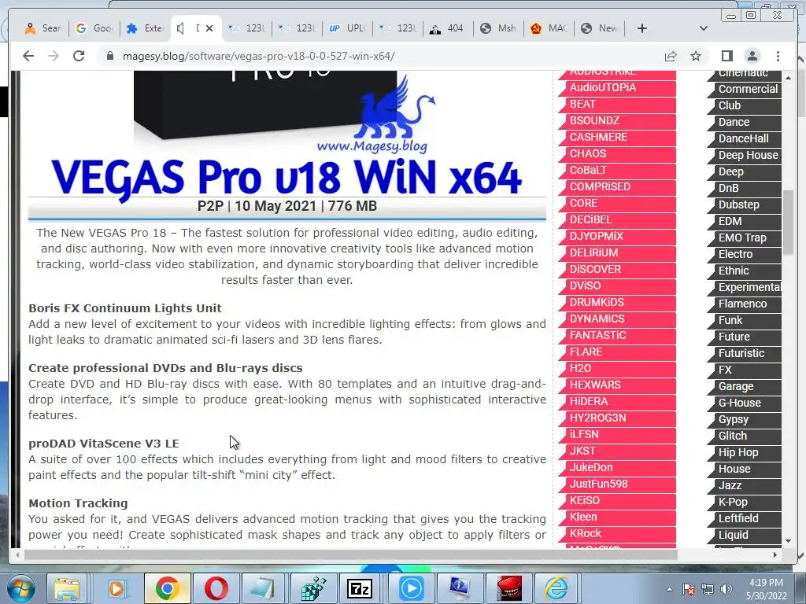The height and width of the screenshot is (604, 806).
Task: Open the HEXWARS tag link
Action: point(617,385)
